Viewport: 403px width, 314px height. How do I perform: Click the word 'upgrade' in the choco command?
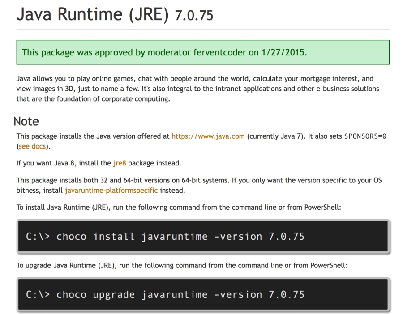[x=114, y=294]
